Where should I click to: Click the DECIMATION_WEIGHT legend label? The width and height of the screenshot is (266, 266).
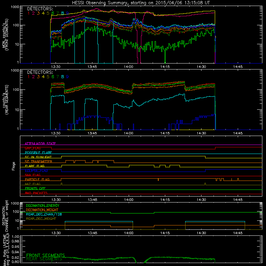tap(42, 210)
